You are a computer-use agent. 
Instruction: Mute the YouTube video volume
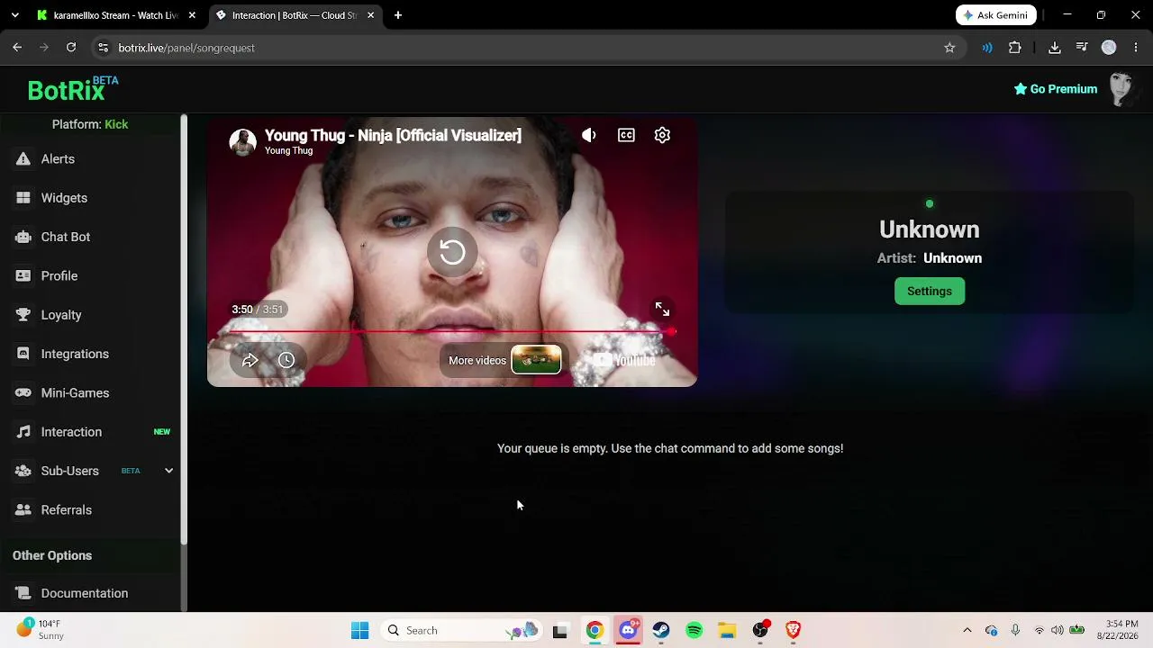[x=589, y=135]
